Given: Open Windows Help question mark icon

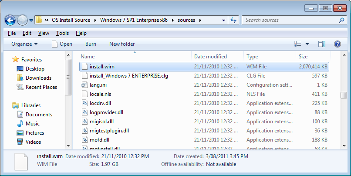Looking at the screenshot, I should point(337,44).
